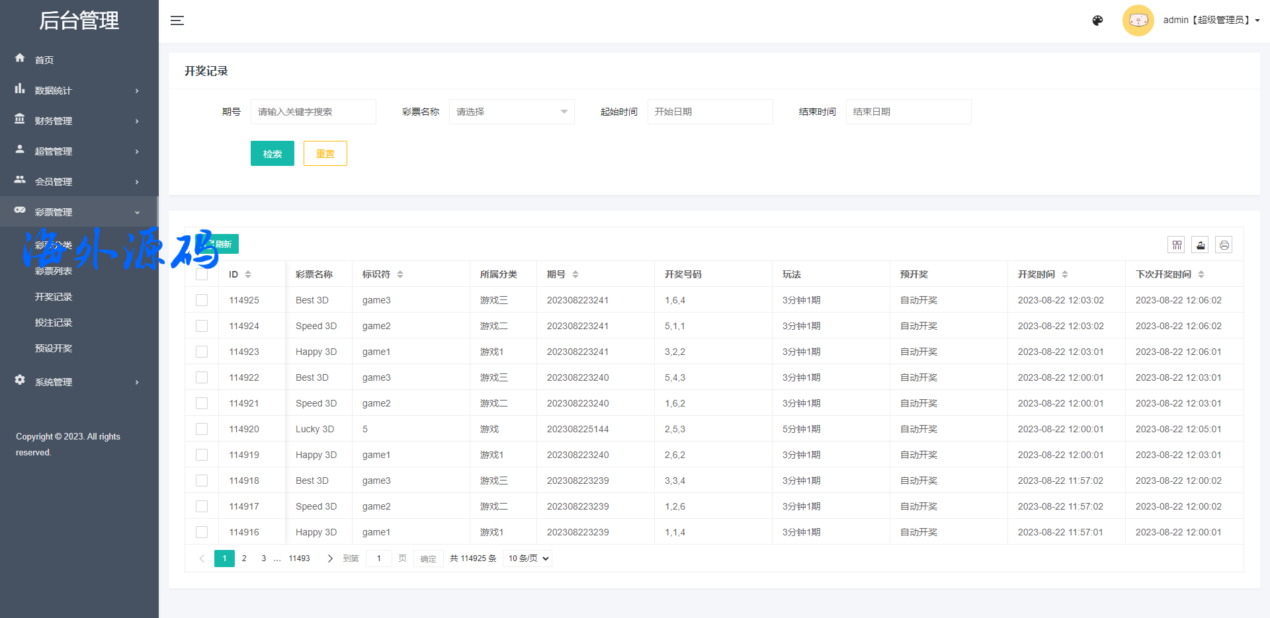This screenshot has height=618, width=1270.
Task: Expand the 财务管理 sidebar menu
Action: (79, 121)
